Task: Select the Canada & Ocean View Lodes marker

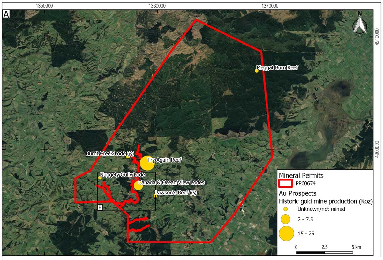Action: [138, 186]
